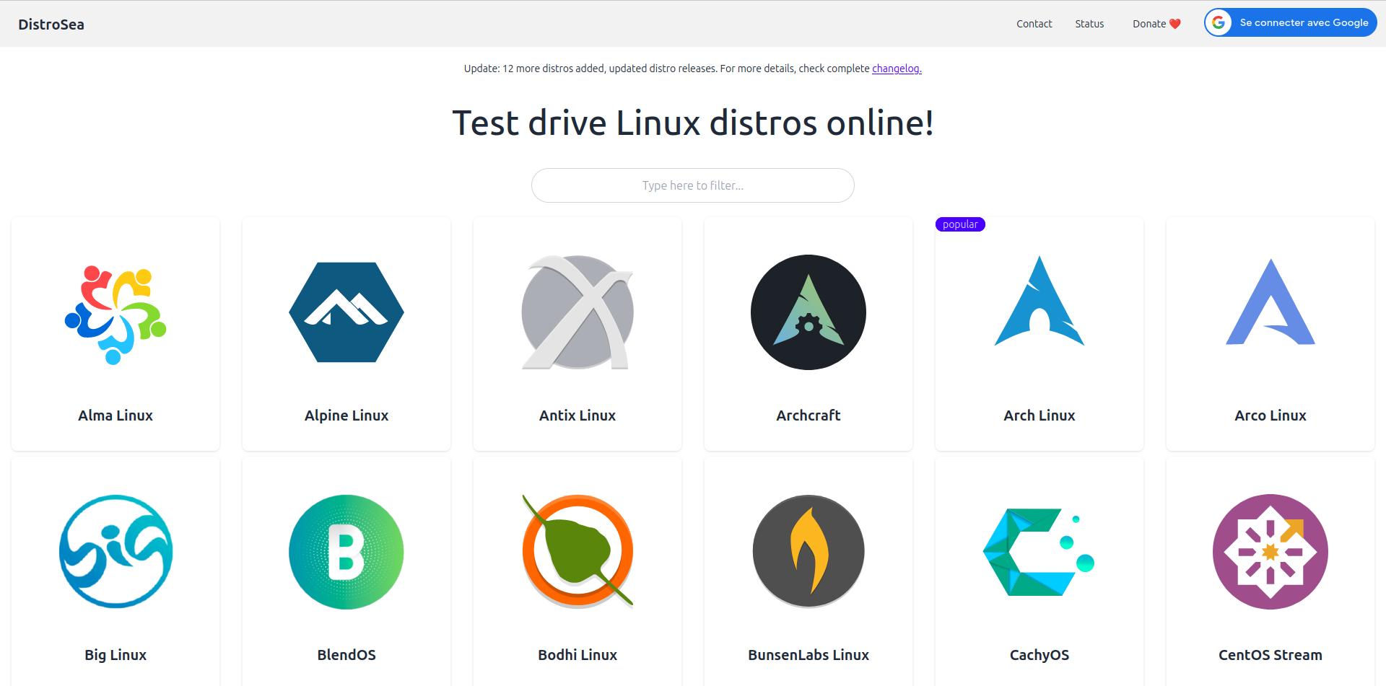The image size is (1386, 686).
Task: Launch Arch Linux via its logo
Action: pyautogui.click(x=1039, y=303)
